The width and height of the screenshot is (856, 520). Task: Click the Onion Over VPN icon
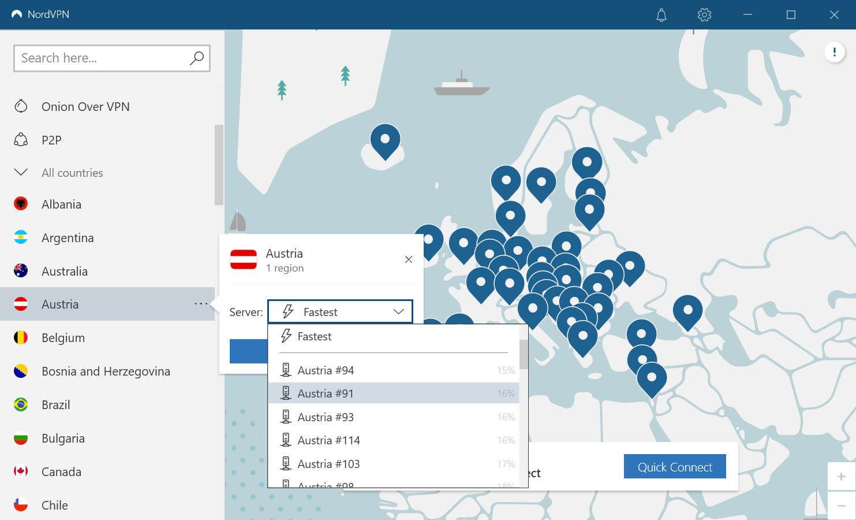click(x=21, y=106)
